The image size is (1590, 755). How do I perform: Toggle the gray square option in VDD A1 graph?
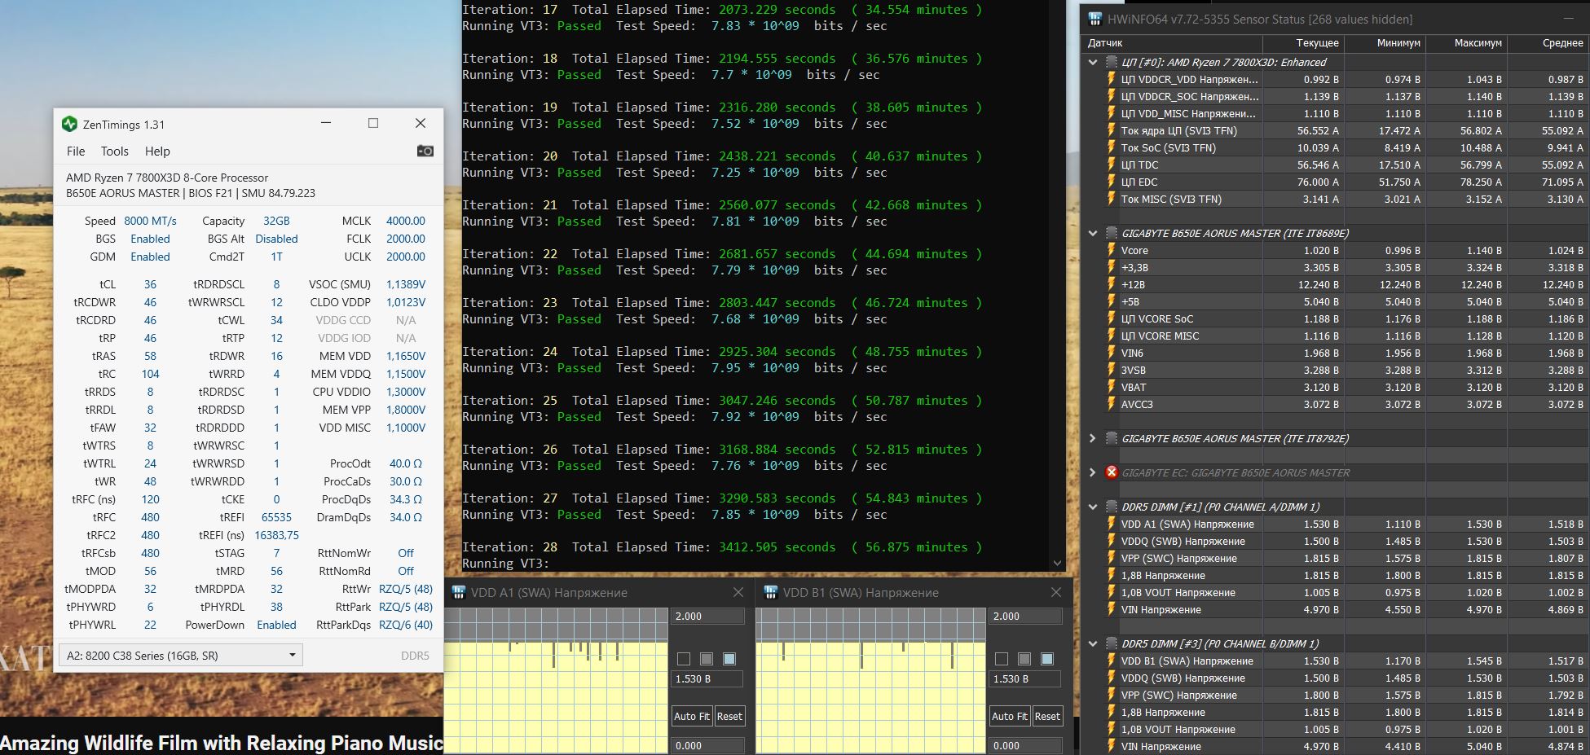[707, 659]
